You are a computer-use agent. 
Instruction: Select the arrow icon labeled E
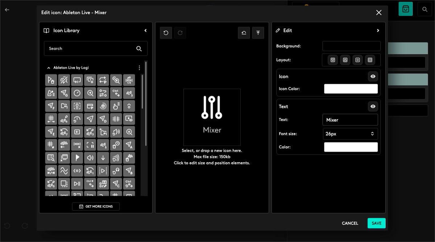point(51,132)
